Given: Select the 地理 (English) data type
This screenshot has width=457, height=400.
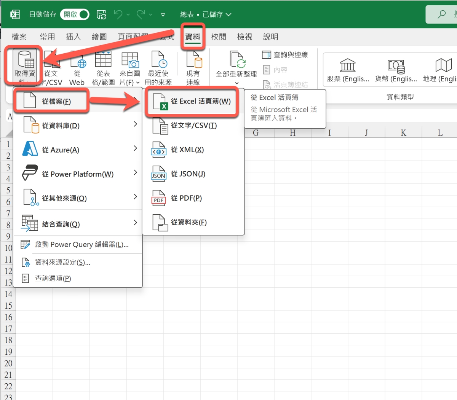Looking at the screenshot, I should click(x=440, y=71).
